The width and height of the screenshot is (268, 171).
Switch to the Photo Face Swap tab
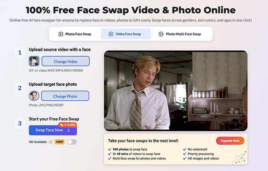tap(75, 34)
